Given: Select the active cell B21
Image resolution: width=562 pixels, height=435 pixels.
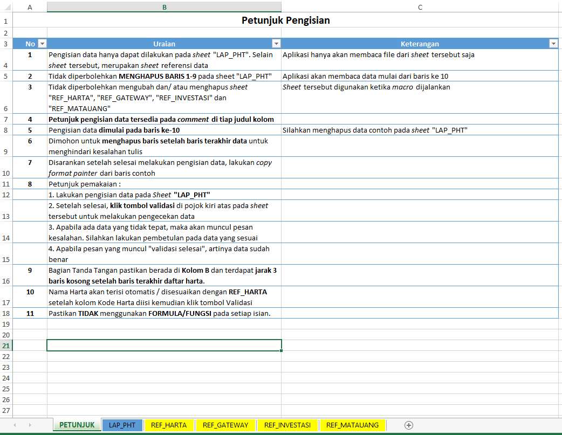Looking at the screenshot, I should [164, 346].
